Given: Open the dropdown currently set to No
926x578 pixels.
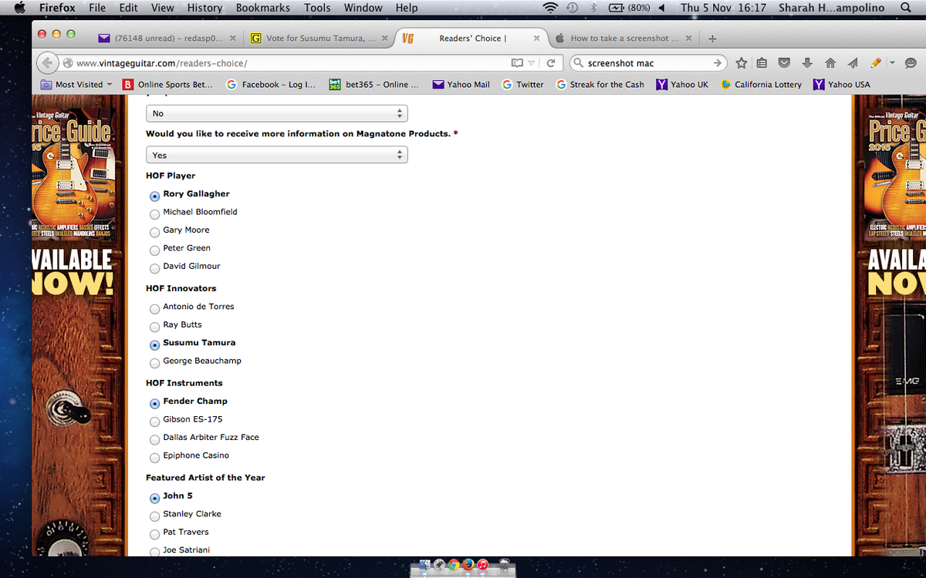Looking at the screenshot, I should [x=276, y=113].
